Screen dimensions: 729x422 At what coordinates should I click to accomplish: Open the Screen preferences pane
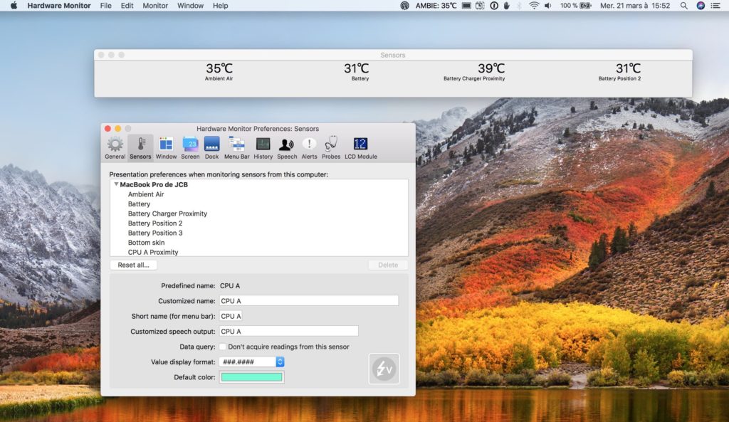[190, 148]
